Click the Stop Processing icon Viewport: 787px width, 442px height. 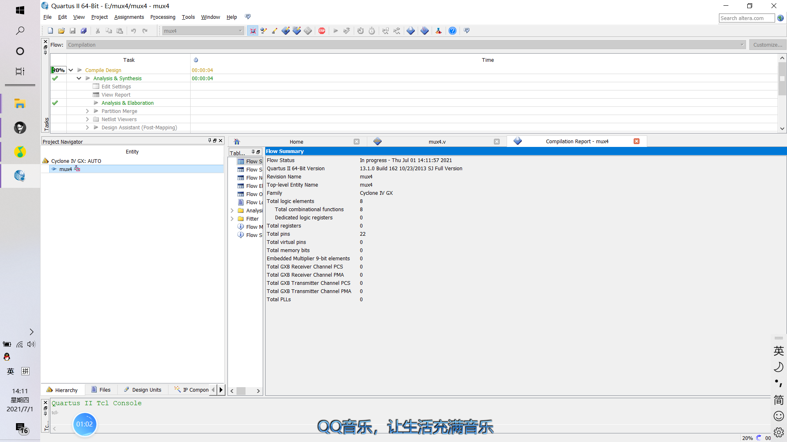click(x=322, y=31)
